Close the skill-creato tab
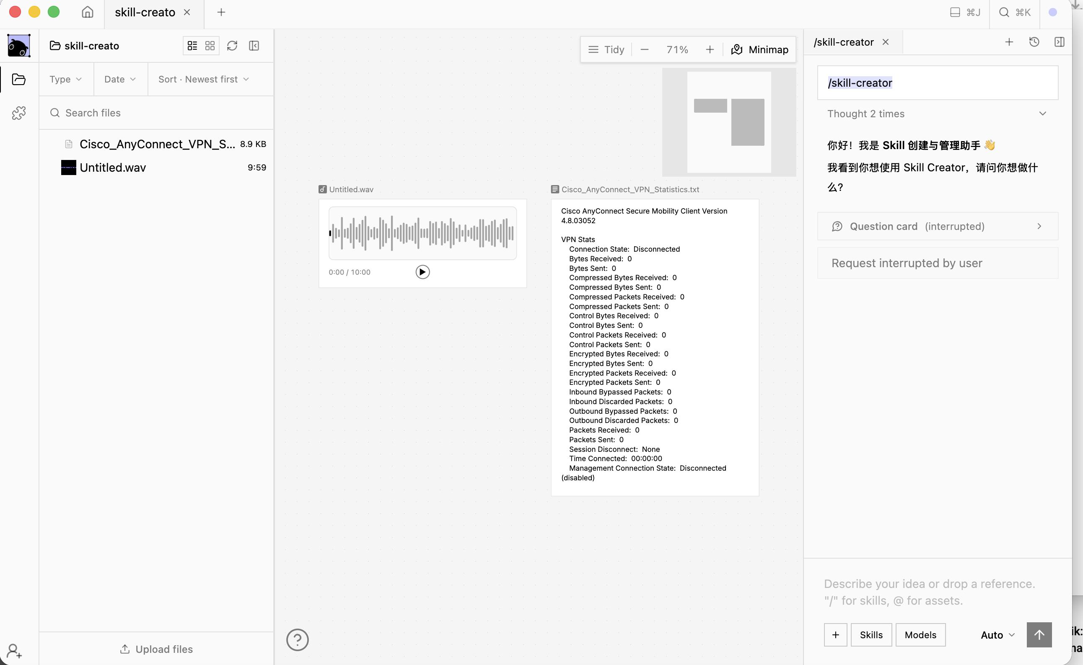This screenshot has height=665, width=1083. (187, 12)
